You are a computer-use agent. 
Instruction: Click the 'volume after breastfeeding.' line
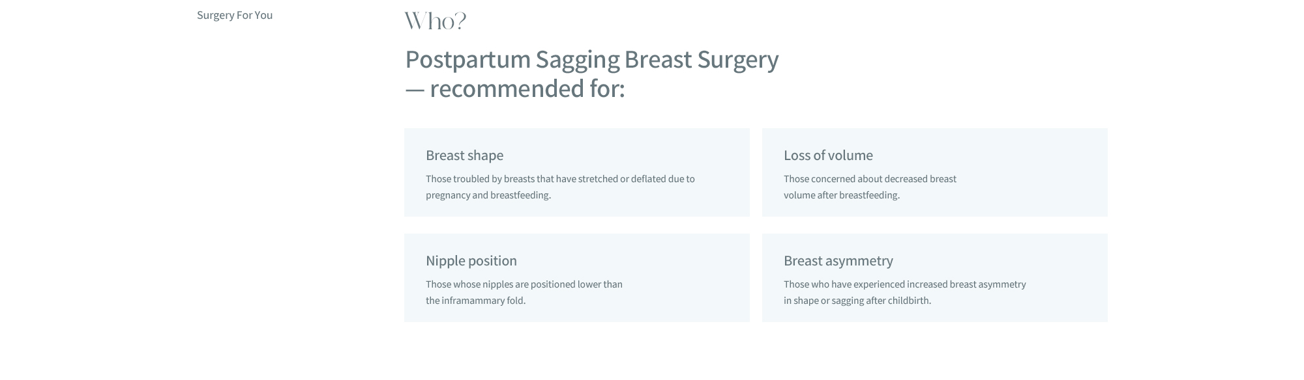click(842, 195)
